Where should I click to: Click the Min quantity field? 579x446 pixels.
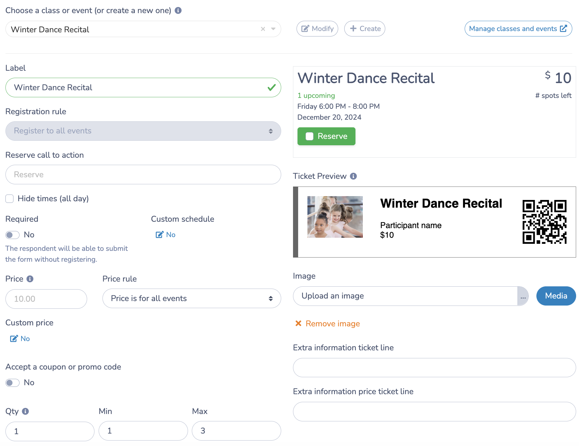click(143, 431)
